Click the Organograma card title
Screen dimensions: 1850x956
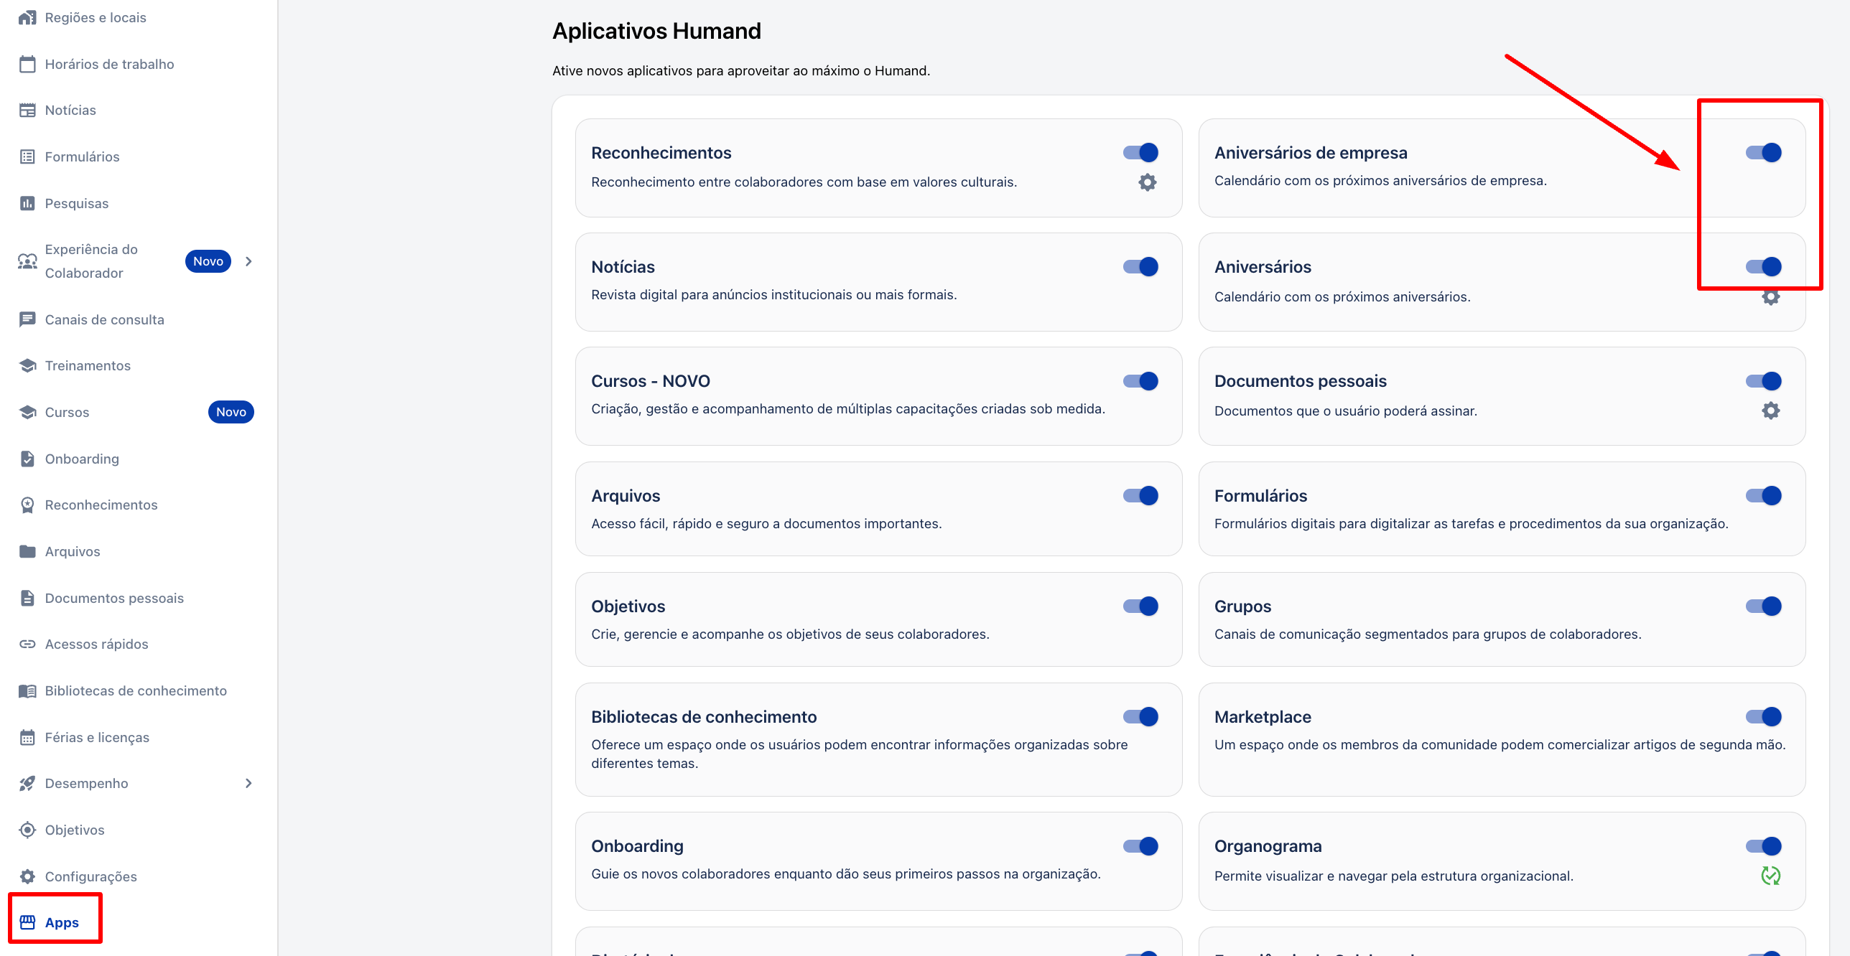[1268, 846]
